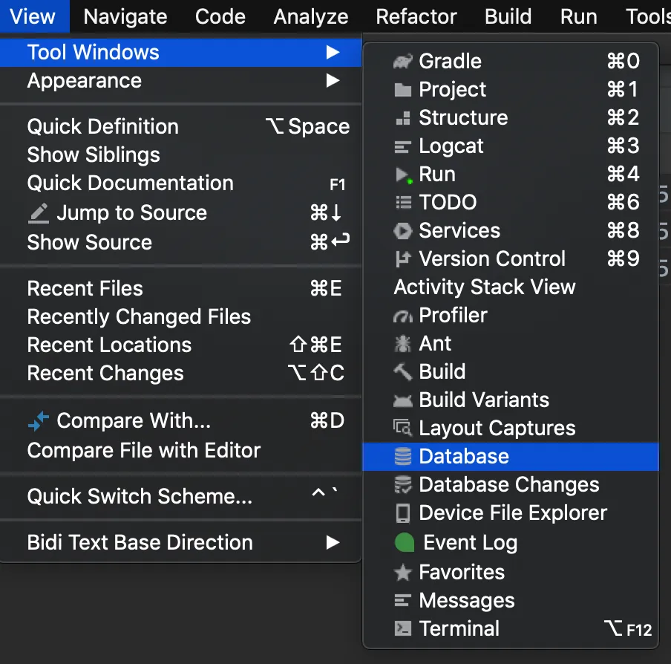Click the green Event Log icon
This screenshot has width=671, height=664.
405,543
